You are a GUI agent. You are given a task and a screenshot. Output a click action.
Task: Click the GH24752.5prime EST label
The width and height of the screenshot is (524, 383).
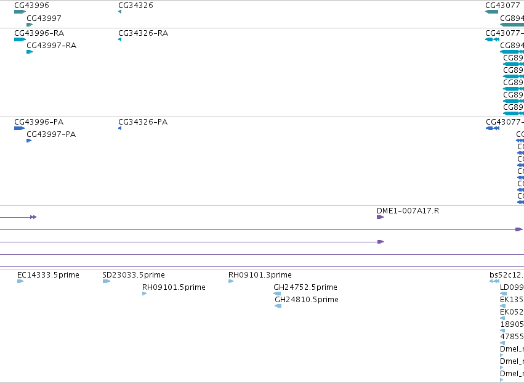click(x=305, y=287)
